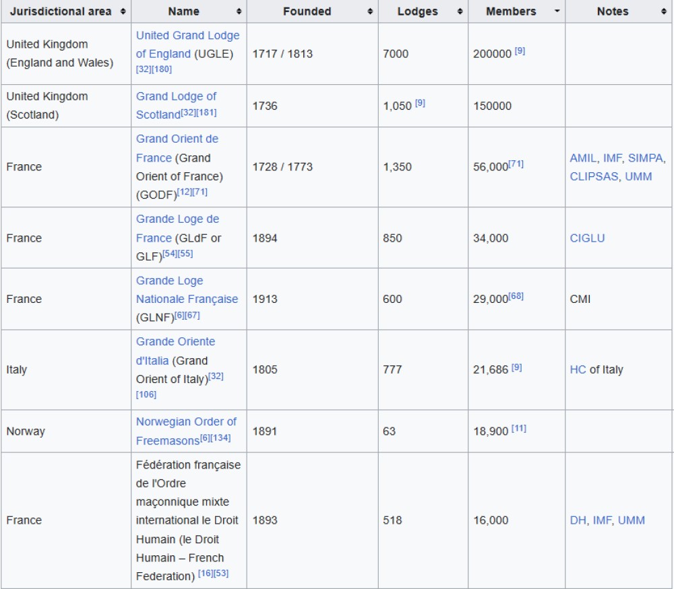Select the 1893 founded cell
The width and height of the screenshot is (674, 589).
pyautogui.click(x=313, y=520)
